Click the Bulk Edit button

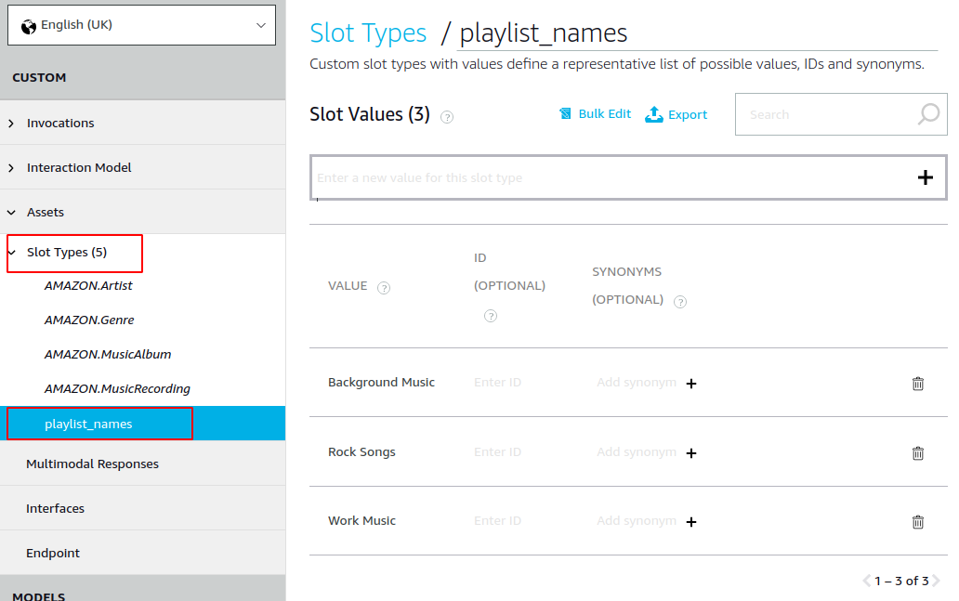tap(595, 114)
